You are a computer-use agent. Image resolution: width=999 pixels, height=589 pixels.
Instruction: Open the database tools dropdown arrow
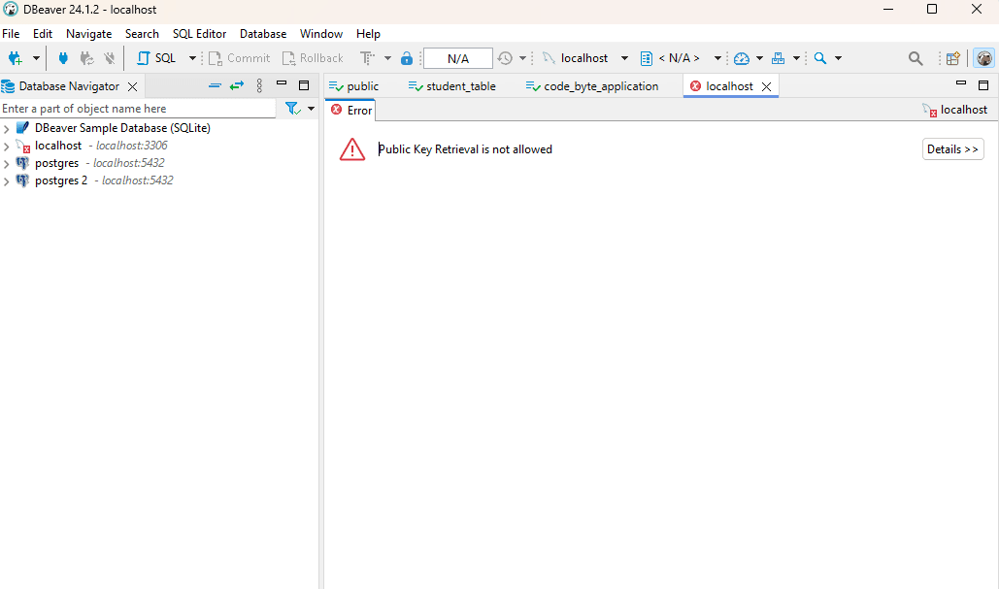tap(796, 58)
